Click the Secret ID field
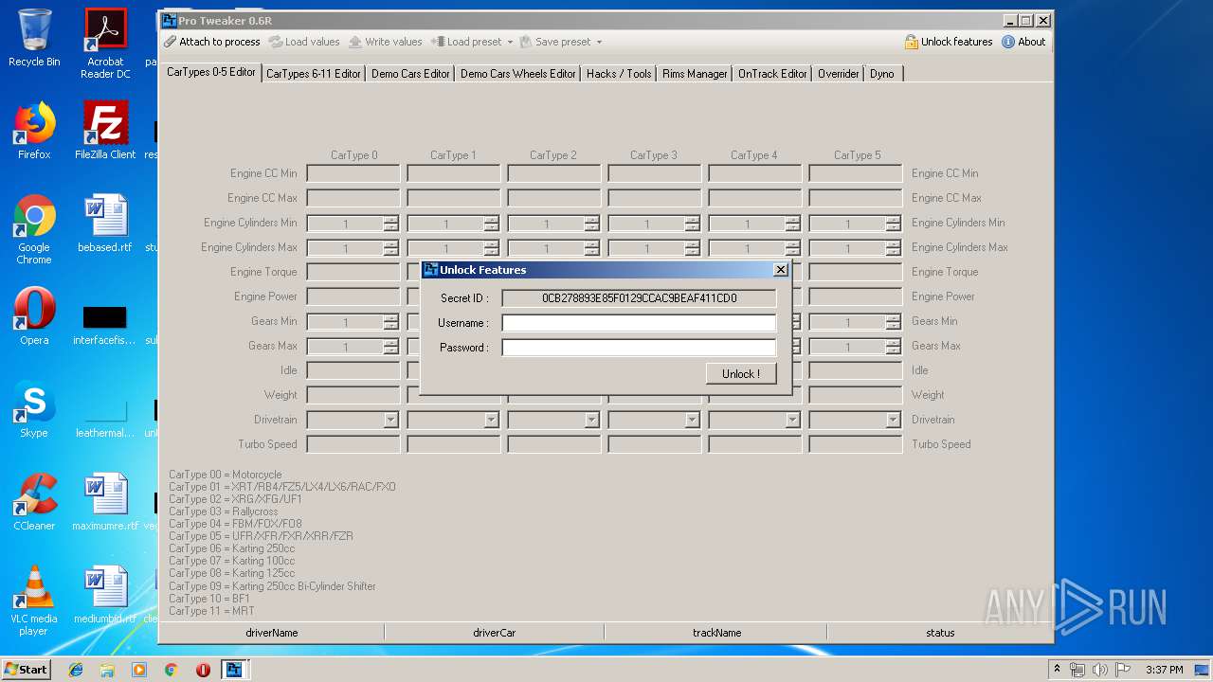Image resolution: width=1213 pixels, height=682 pixels. pyautogui.click(x=639, y=298)
